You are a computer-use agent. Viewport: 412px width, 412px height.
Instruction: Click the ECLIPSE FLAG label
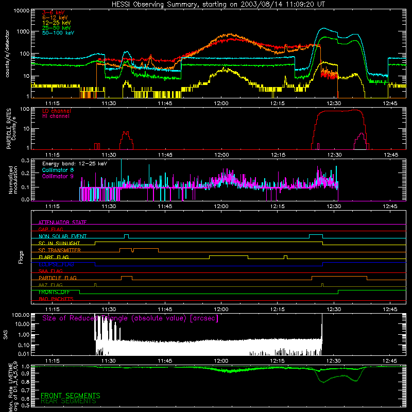[56, 264]
